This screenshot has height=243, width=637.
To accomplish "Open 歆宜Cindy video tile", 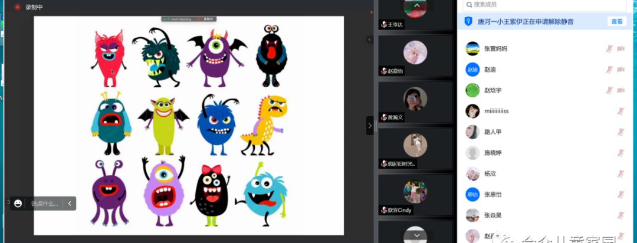I will [415, 195].
